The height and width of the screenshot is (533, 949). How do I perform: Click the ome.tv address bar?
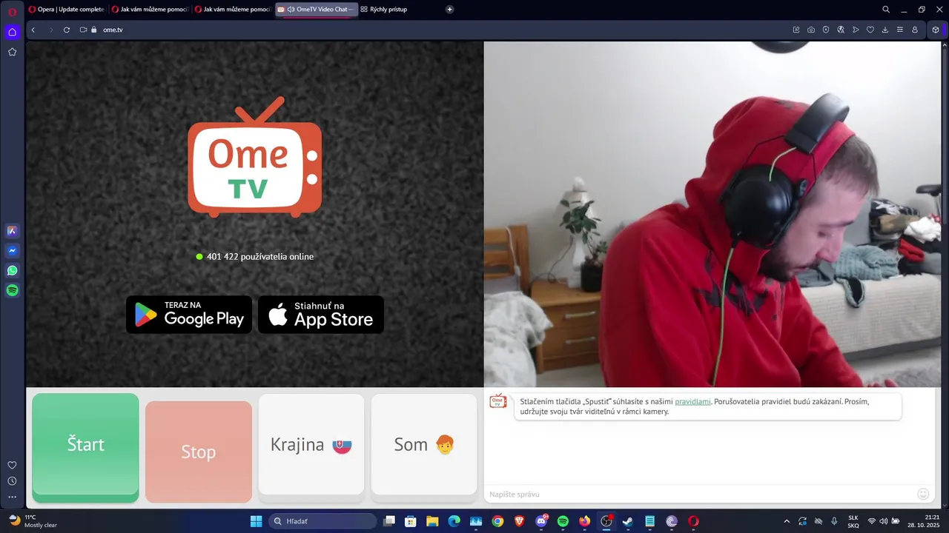[x=445, y=30]
